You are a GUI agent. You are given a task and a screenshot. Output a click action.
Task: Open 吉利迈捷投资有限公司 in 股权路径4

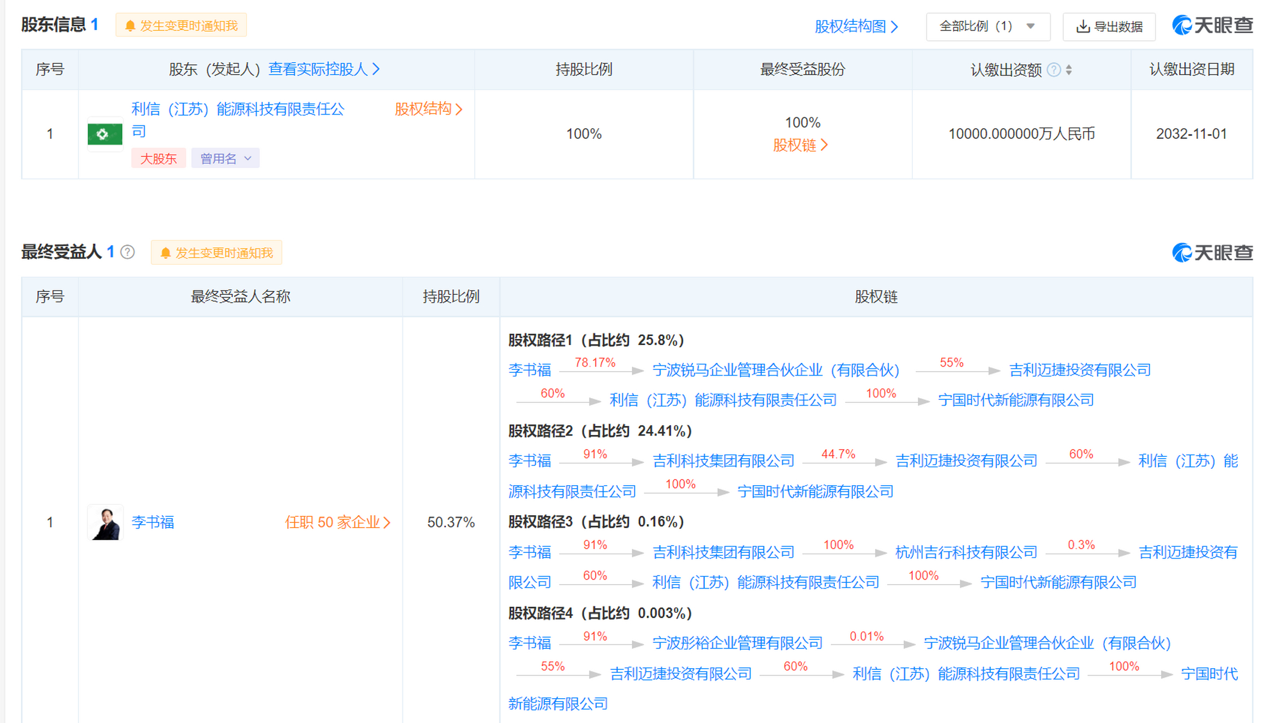(x=681, y=674)
